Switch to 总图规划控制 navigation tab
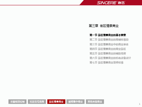Screen dimensions: 142x107 (17, 102)
